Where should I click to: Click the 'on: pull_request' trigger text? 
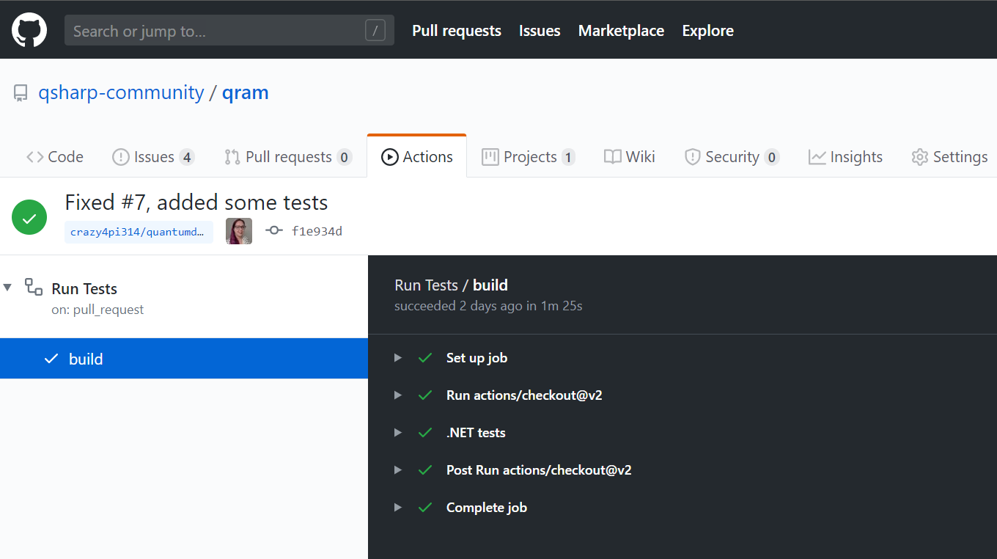tap(98, 310)
